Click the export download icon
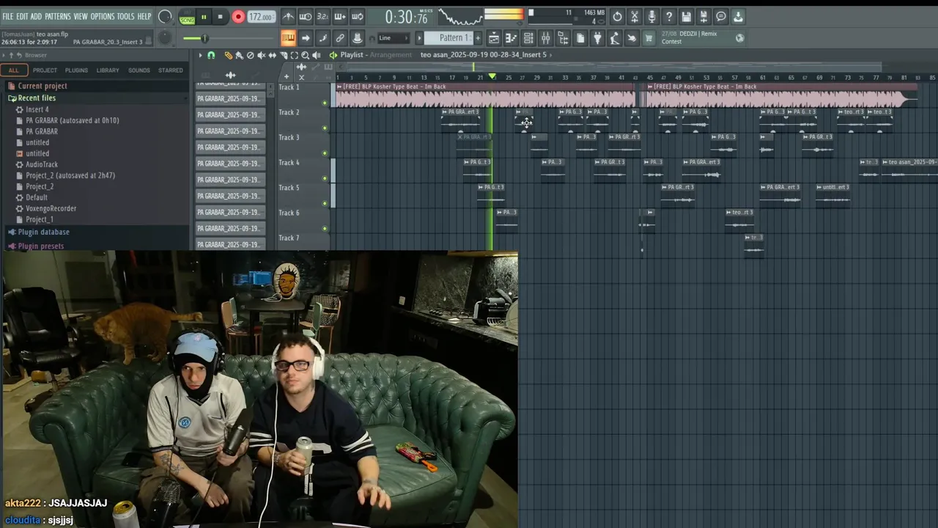Screen dimensions: 938x528 click(738, 16)
